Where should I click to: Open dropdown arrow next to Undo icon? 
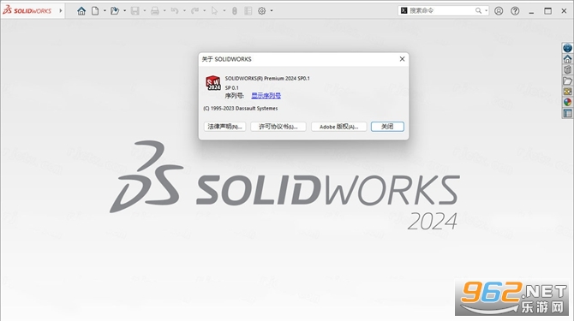[184, 11]
